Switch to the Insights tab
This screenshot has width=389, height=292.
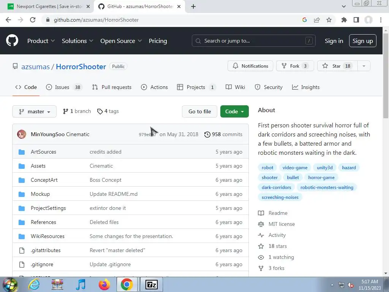click(306, 87)
